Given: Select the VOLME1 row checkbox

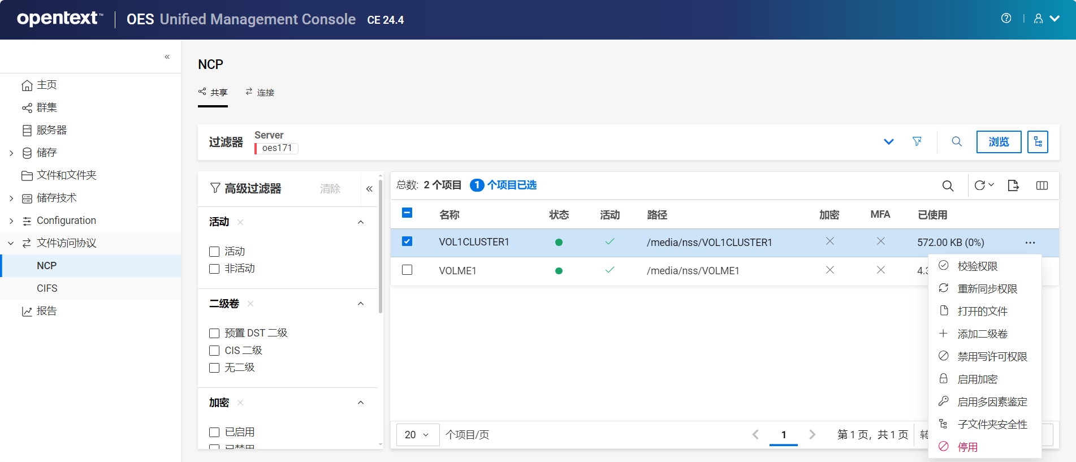Looking at the screenshot, I should pos(407,270).
